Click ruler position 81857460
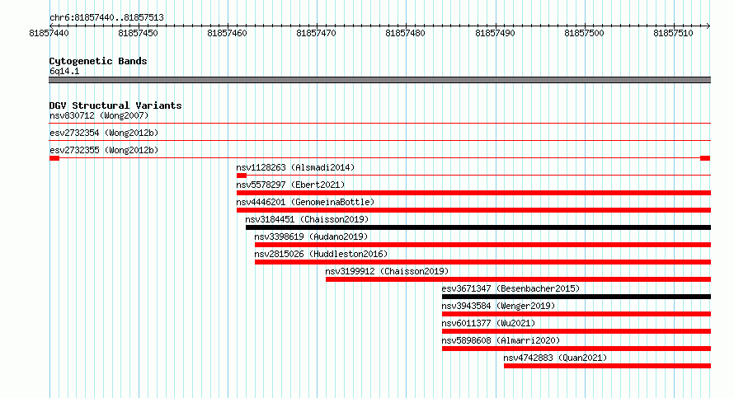This screenshot has height=398, width=734. tap(227, 33)
